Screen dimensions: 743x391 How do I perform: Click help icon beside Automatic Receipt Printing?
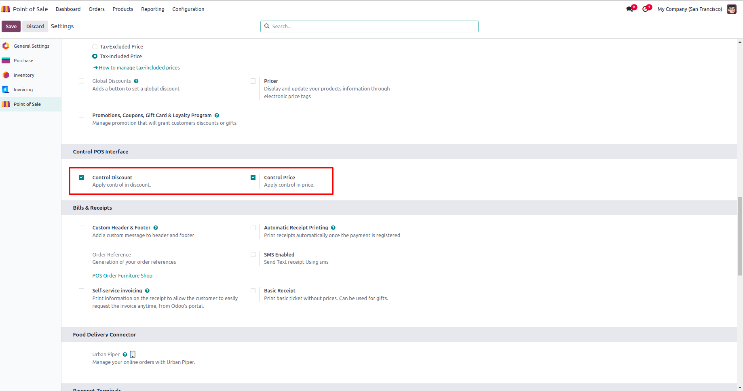click(x=333, y=228)
